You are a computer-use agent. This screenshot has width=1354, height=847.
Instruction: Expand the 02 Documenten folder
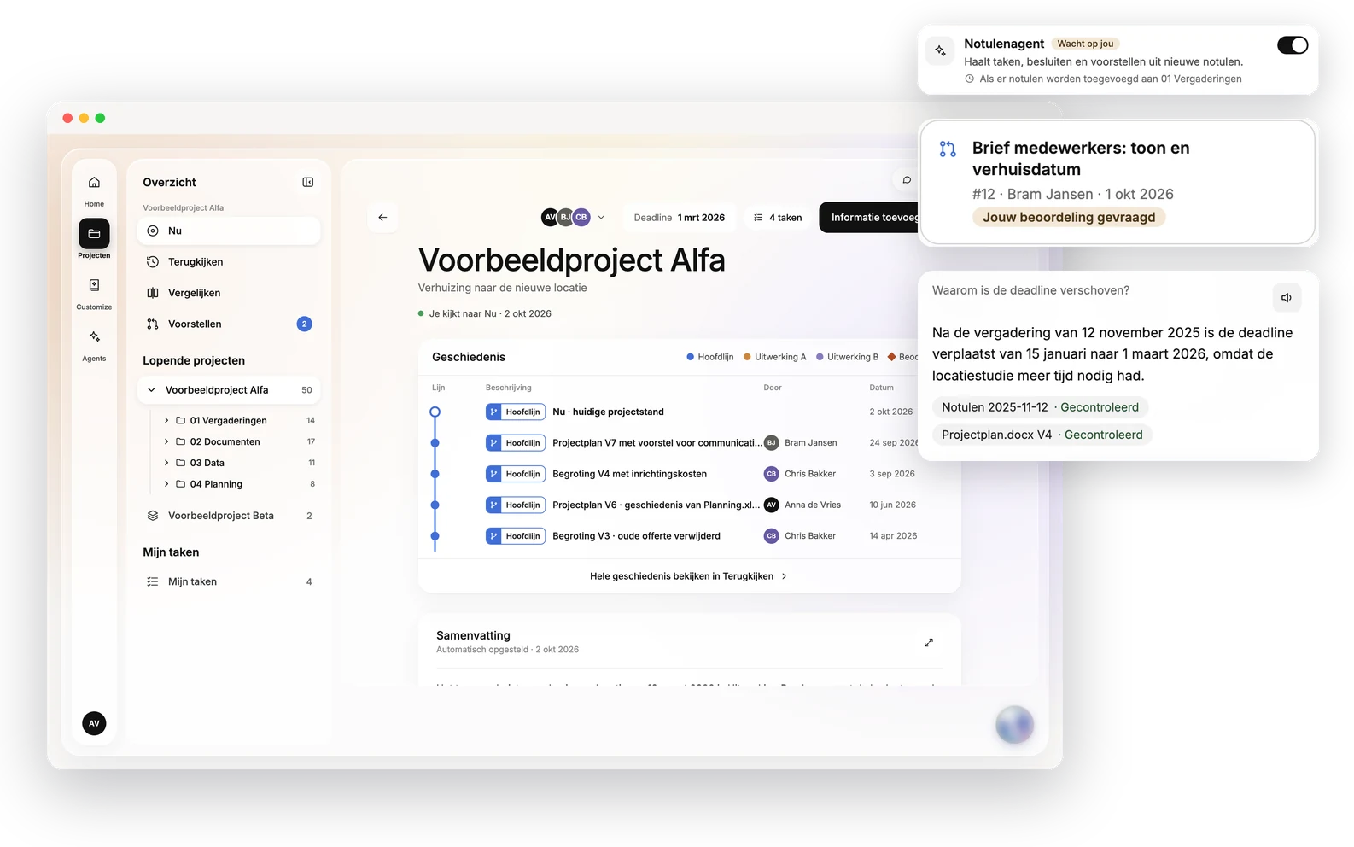[166, 441]
